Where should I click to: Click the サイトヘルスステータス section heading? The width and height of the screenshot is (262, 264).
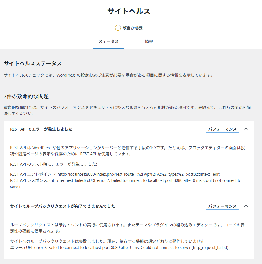point(33,63)
